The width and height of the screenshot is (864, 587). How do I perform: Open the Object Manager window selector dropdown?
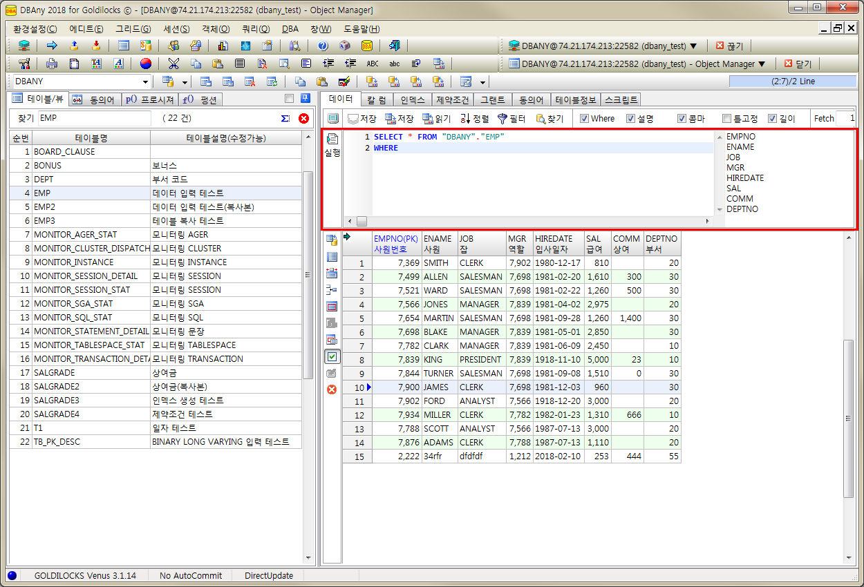tap(762, 64)
